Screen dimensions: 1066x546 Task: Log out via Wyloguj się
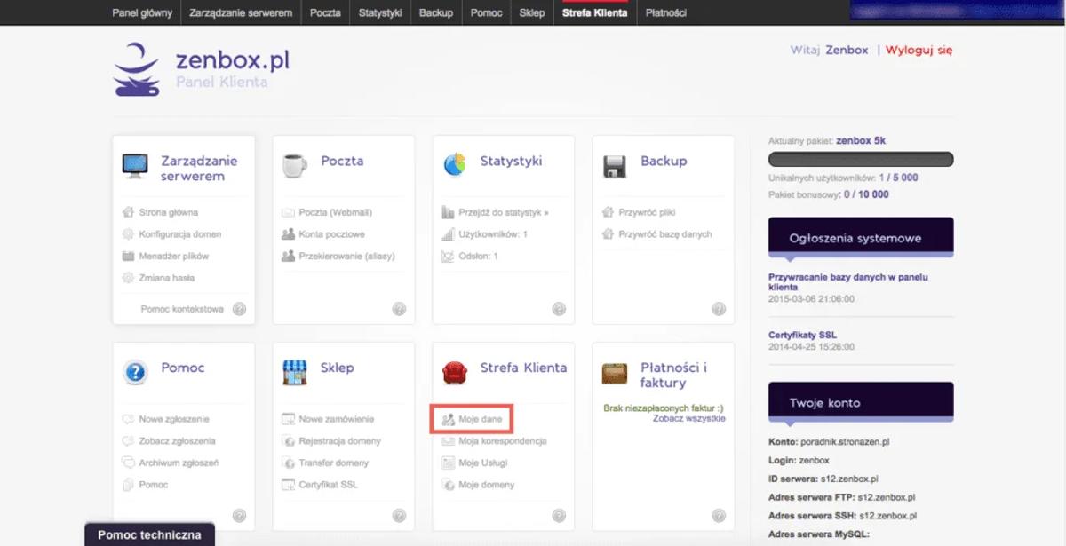pos(919,50)
